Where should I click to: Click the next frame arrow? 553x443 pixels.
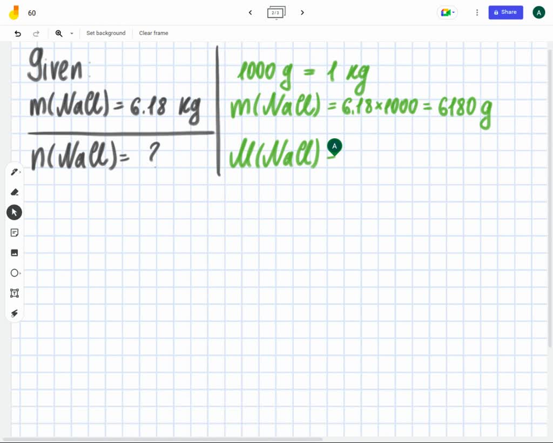(302, 12)
